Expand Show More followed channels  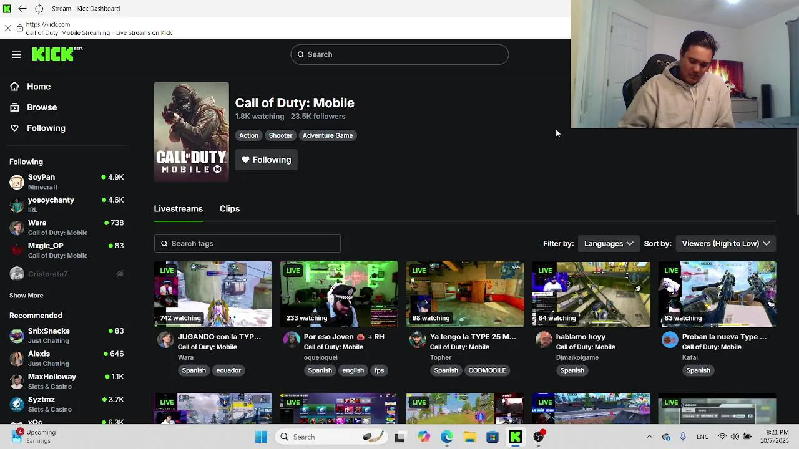click(26, 296)
